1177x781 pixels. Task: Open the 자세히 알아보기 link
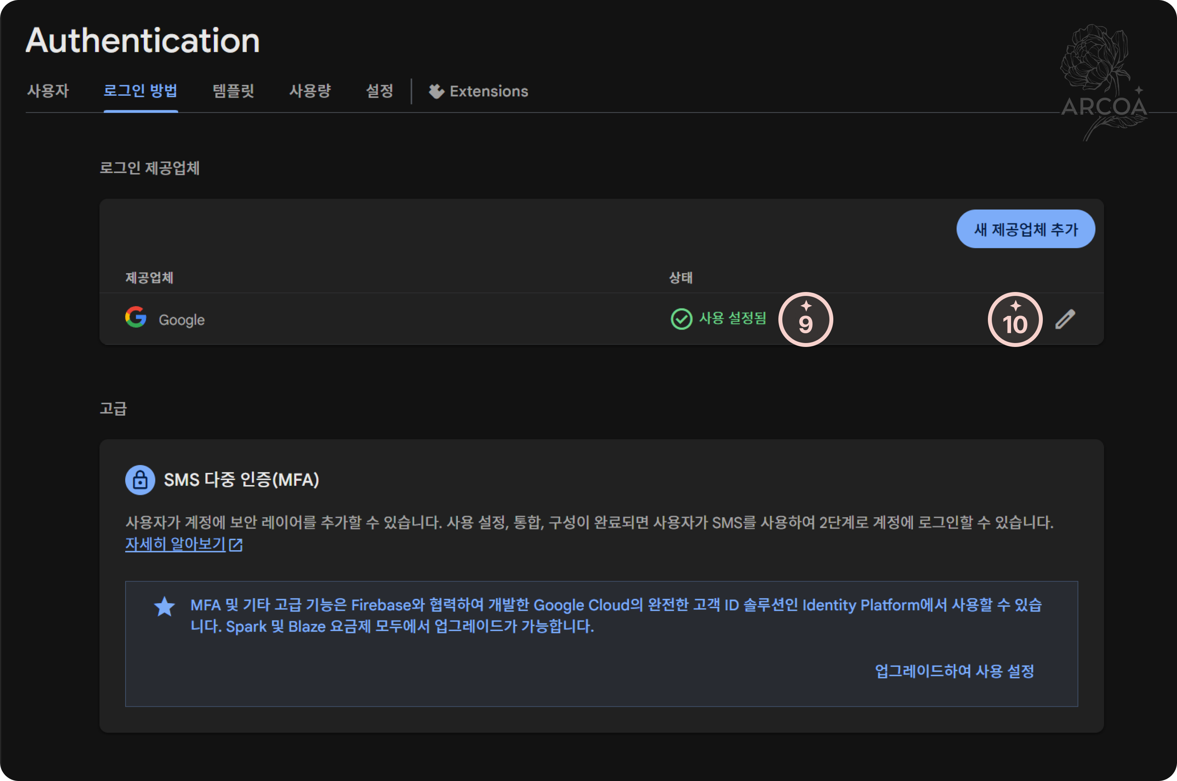point(175,544)
